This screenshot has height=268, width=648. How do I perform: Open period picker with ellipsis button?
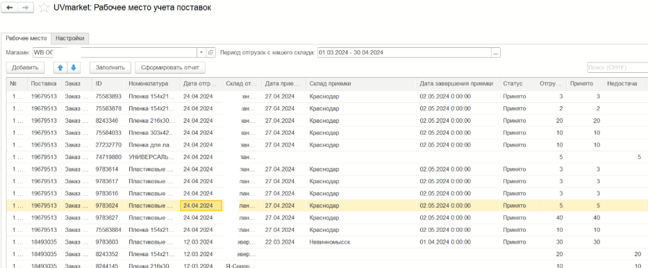[496, 53]
